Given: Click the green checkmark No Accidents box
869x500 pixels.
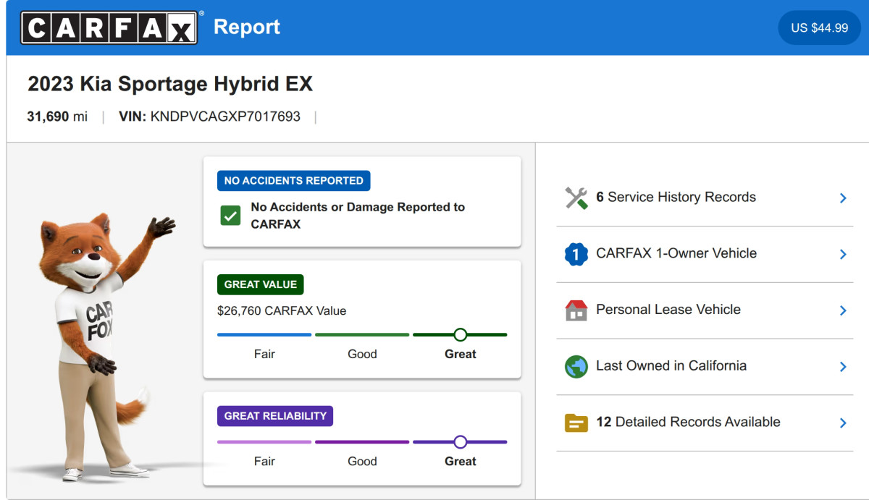Looking at the screenshot, I should pos(230,216).
